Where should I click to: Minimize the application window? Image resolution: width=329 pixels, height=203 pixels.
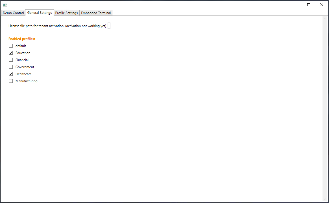[296, 5]
